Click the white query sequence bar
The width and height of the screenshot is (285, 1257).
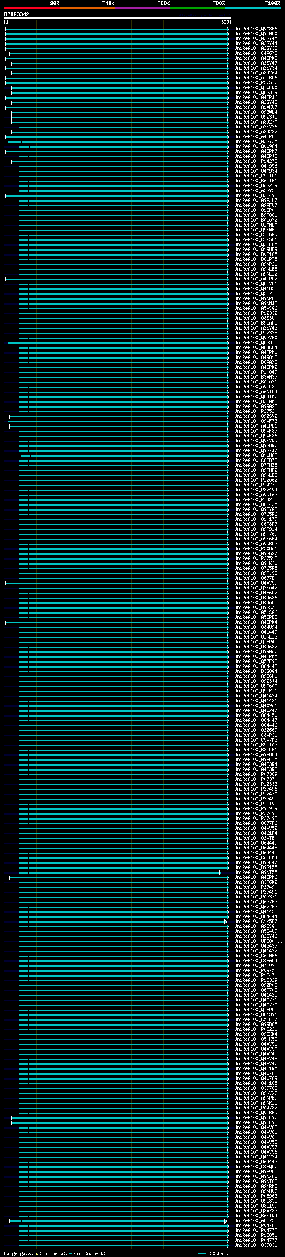tap(117, 18)
